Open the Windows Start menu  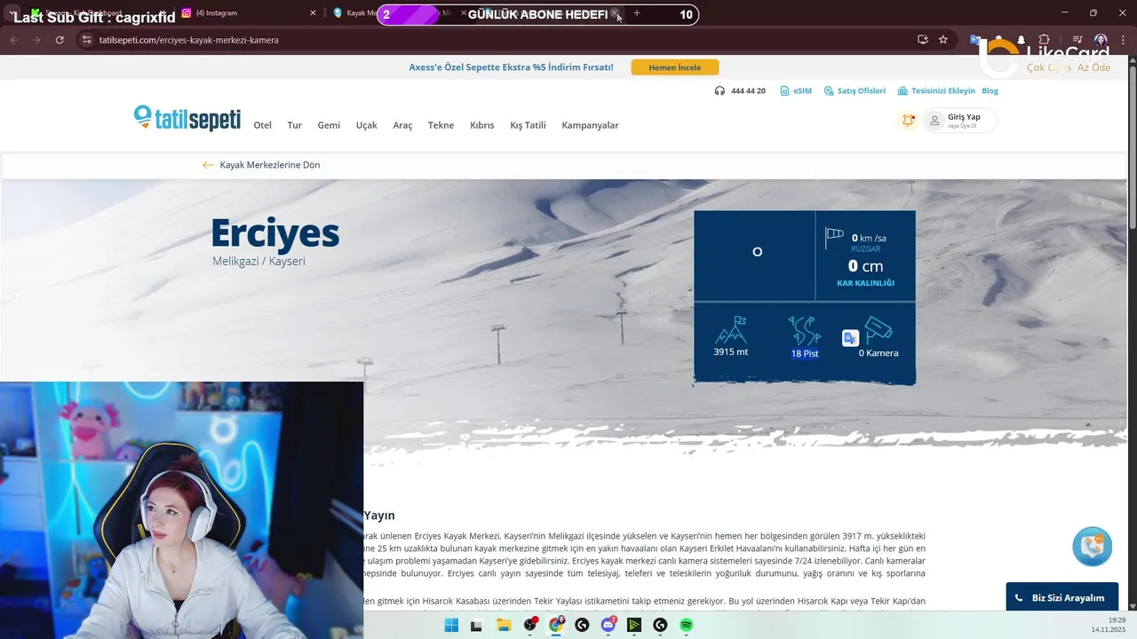(451, 625)
